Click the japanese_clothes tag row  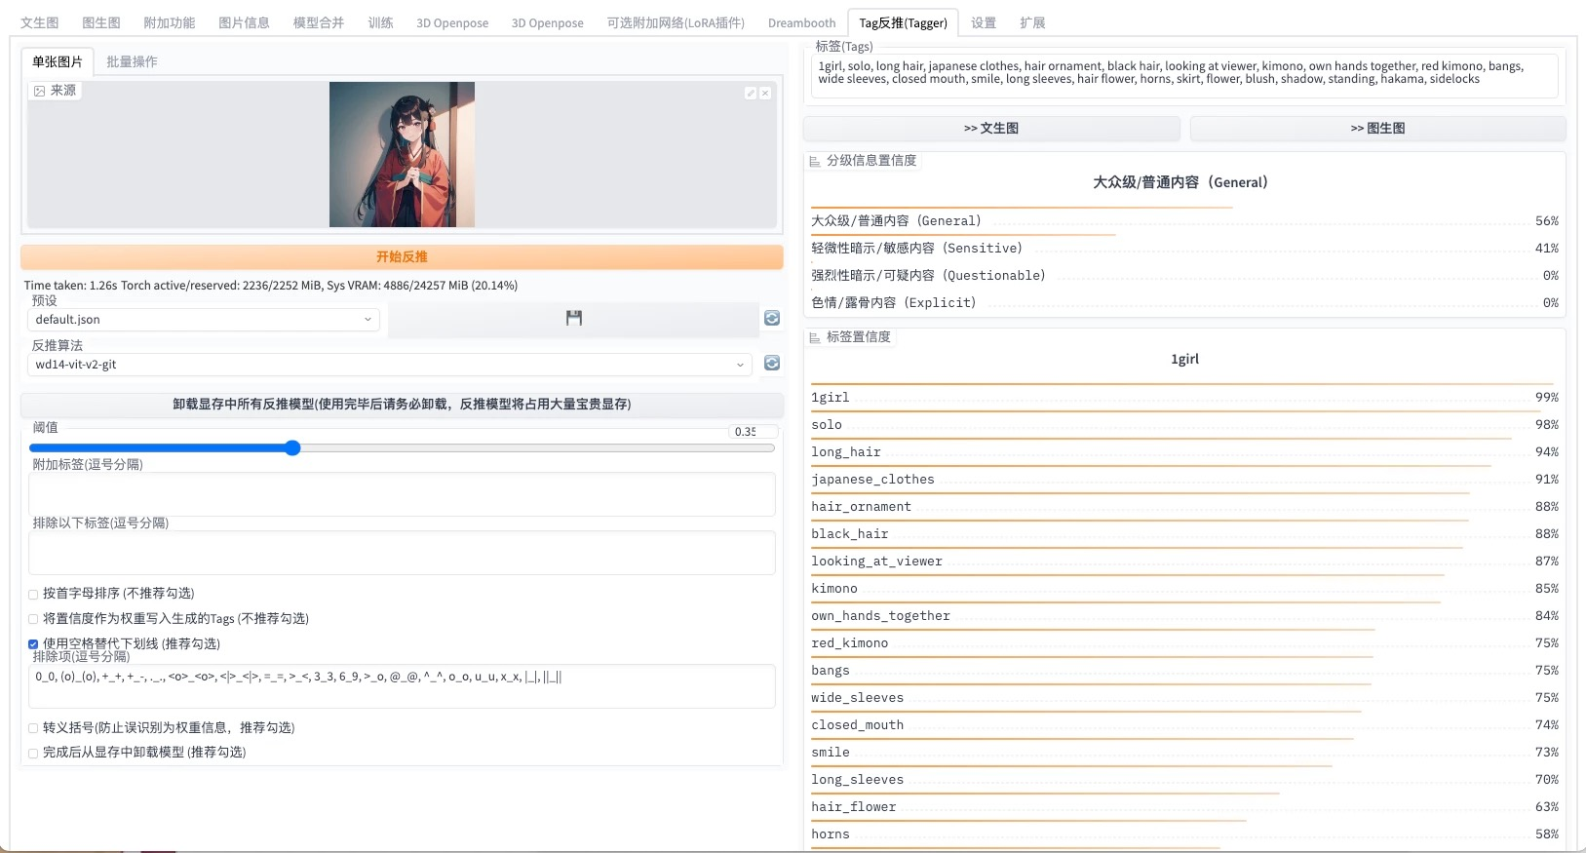coord(1184,480)
